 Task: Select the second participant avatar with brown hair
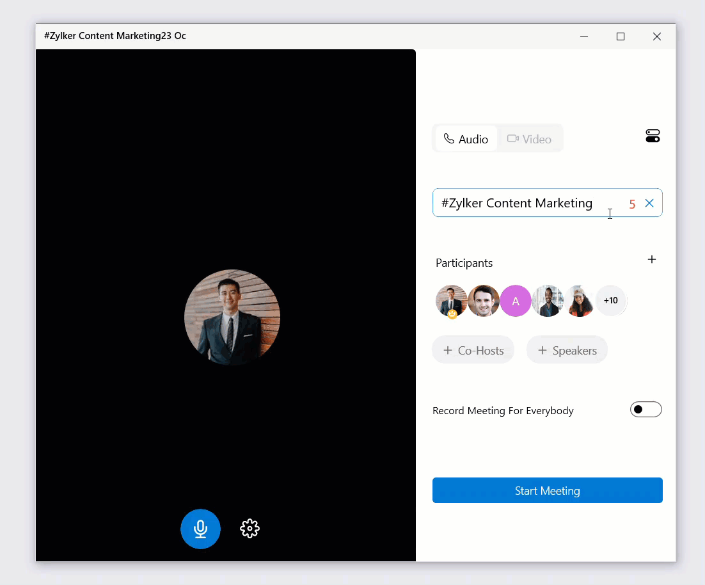484,301
